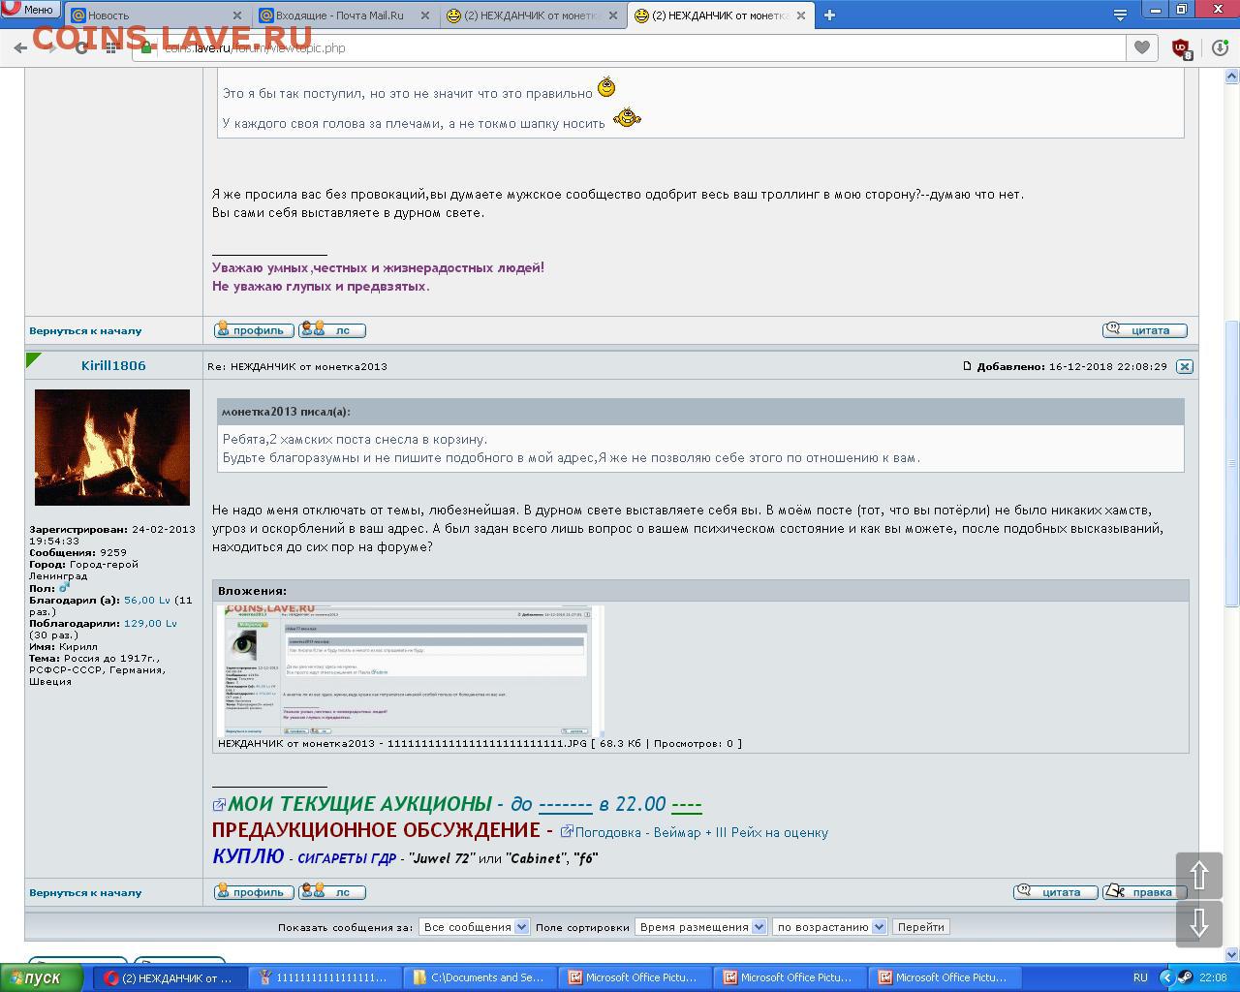Open the attached screenshot thumbnail
Viewport: 1240px width, 992px height.
point(408,670)
